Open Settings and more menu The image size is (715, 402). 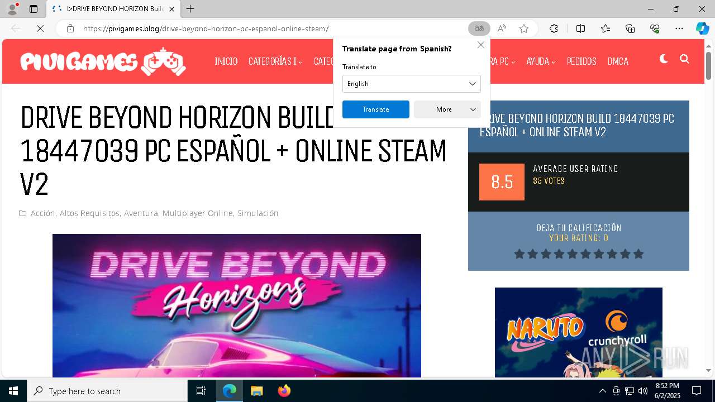[679, 28]
